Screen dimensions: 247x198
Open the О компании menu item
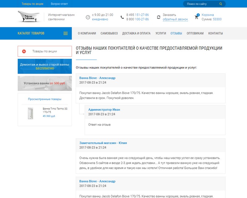(x=87, y=33)
